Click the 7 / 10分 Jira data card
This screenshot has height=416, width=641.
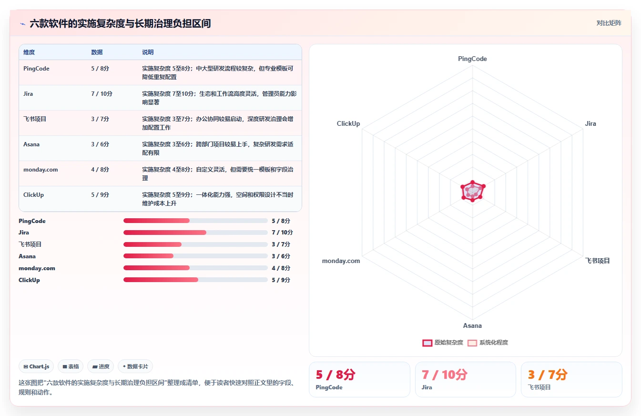coord(465,379)
